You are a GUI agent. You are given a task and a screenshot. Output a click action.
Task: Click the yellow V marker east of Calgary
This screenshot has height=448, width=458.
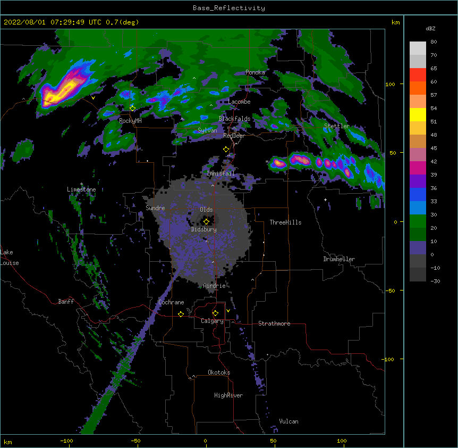tap(228, 311)
